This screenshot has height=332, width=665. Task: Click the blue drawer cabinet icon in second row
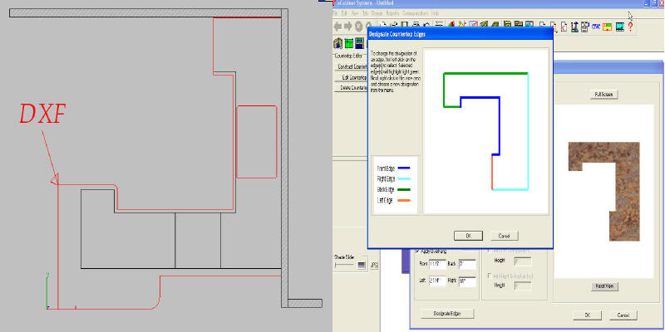point(360,43)
